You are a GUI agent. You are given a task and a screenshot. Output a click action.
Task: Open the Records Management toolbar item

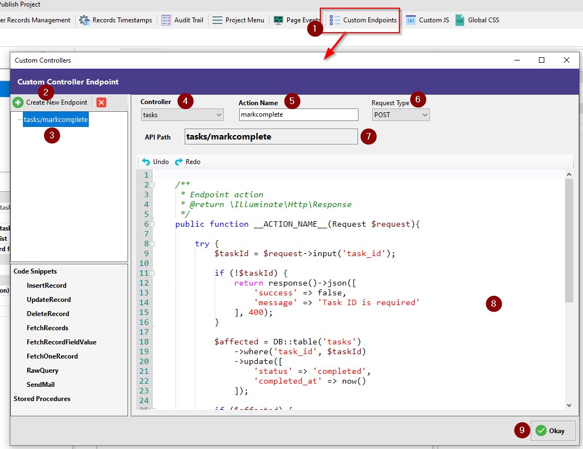tap(34, 20)
